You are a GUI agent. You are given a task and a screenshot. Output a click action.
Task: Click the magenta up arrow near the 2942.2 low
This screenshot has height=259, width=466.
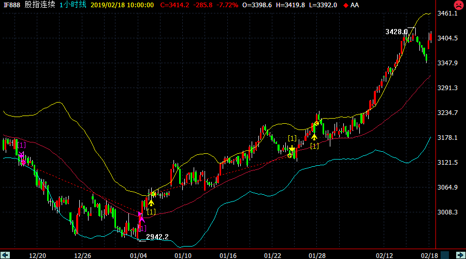(141, 218)
